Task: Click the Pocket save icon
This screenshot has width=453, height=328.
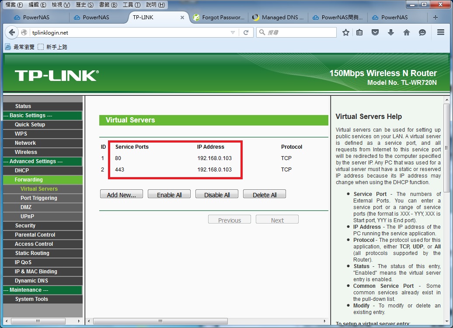Action: [x=375, y=32]
